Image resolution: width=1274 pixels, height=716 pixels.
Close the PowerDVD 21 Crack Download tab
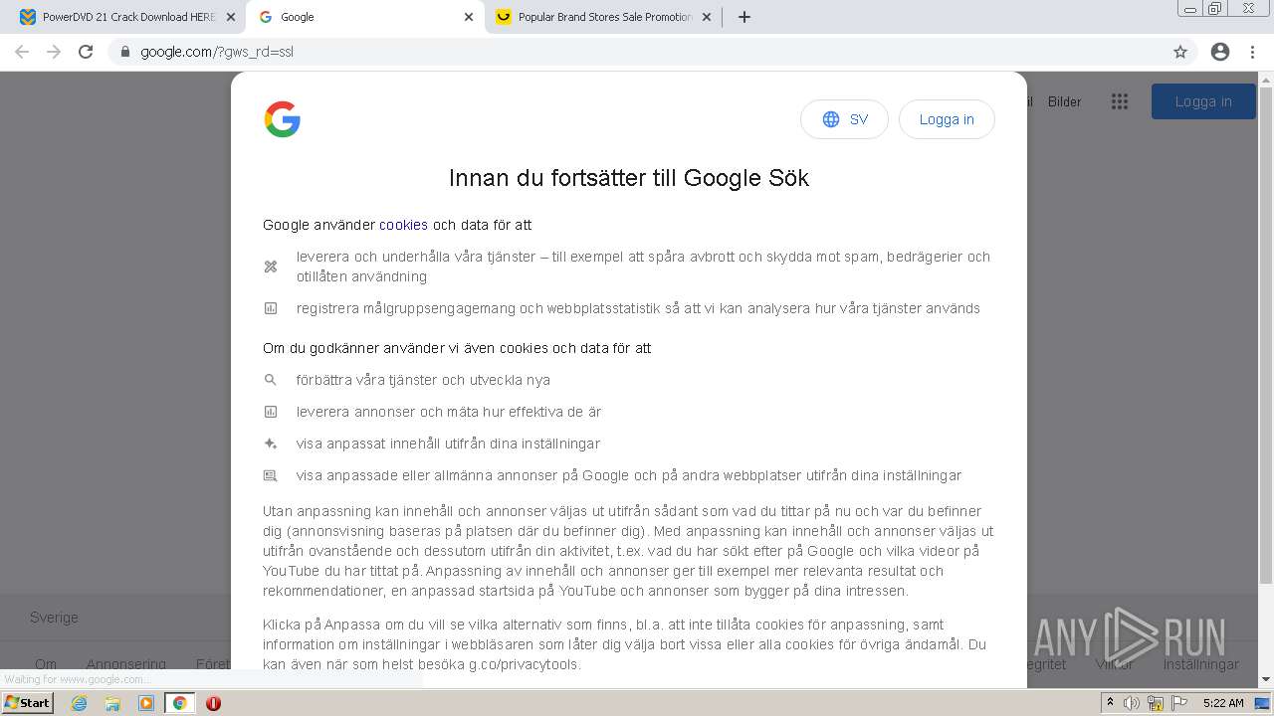click(x=231, y=17)
